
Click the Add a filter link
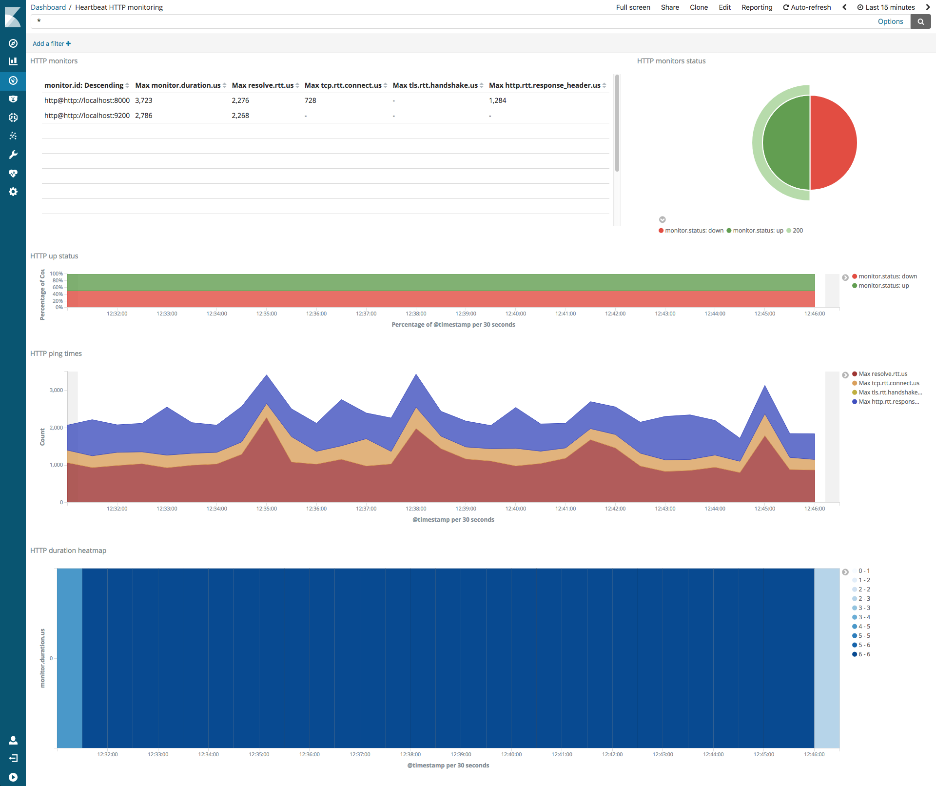click(52, 43)
